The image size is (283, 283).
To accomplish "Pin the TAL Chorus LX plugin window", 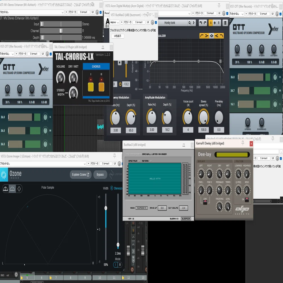I will click(x=103, y=47).
